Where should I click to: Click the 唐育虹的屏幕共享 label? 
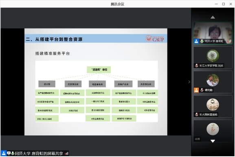point(47,153)
